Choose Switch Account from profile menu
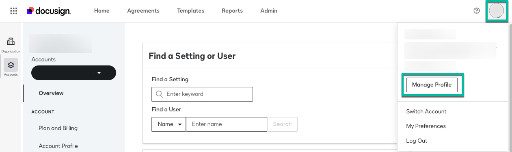The height and width of the screenshot is (152, 512). pos(426,111)
